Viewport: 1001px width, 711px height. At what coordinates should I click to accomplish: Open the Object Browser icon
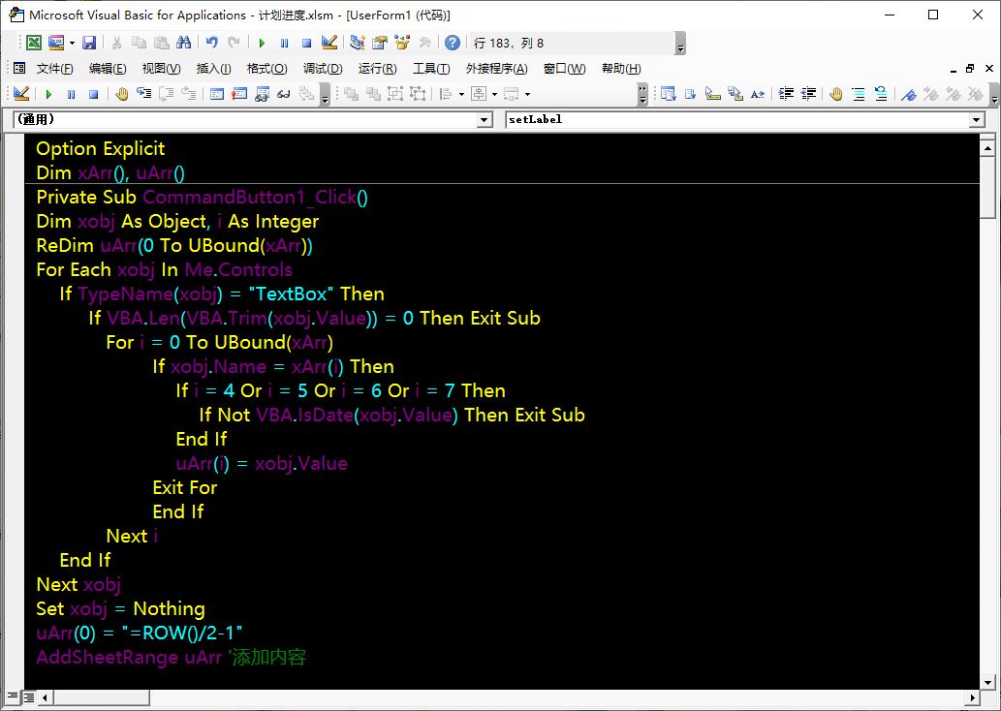[x=401, y=43]
